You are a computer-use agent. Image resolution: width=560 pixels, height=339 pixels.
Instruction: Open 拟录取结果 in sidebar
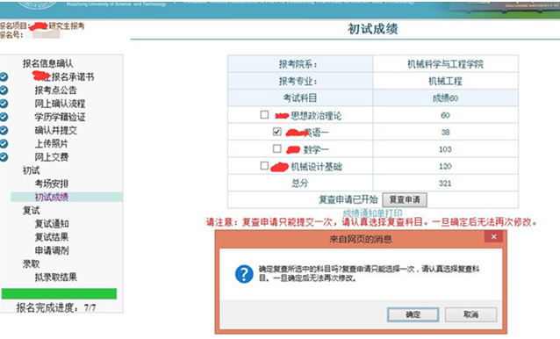tap(55, 278)
